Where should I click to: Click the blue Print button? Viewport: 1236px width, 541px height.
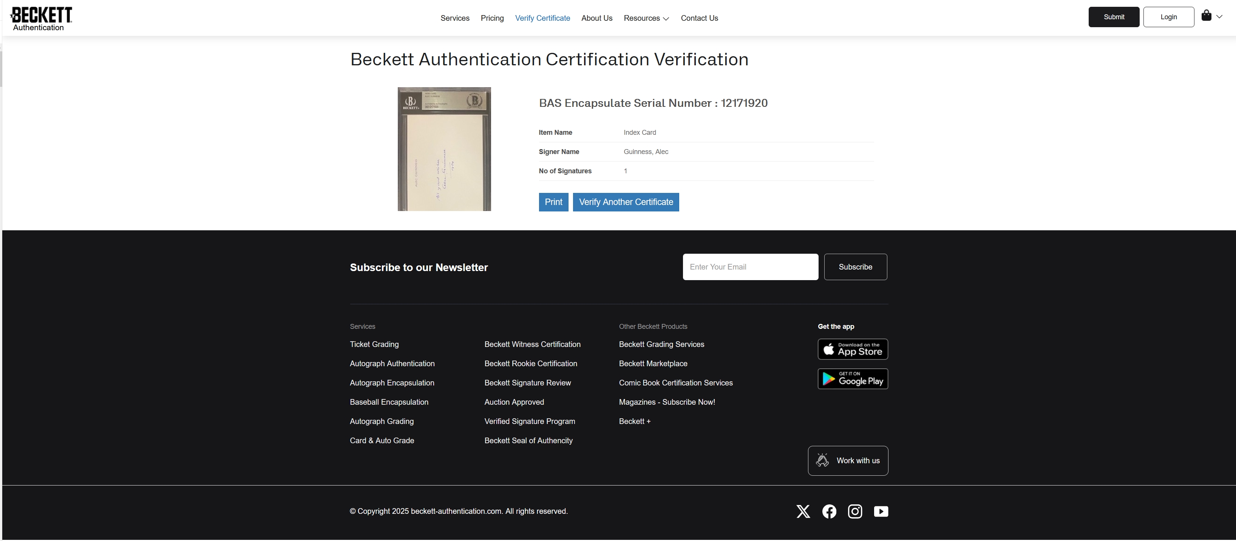point(554,202)
